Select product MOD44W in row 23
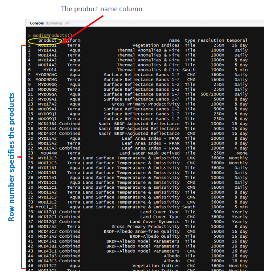 point(49,153)
